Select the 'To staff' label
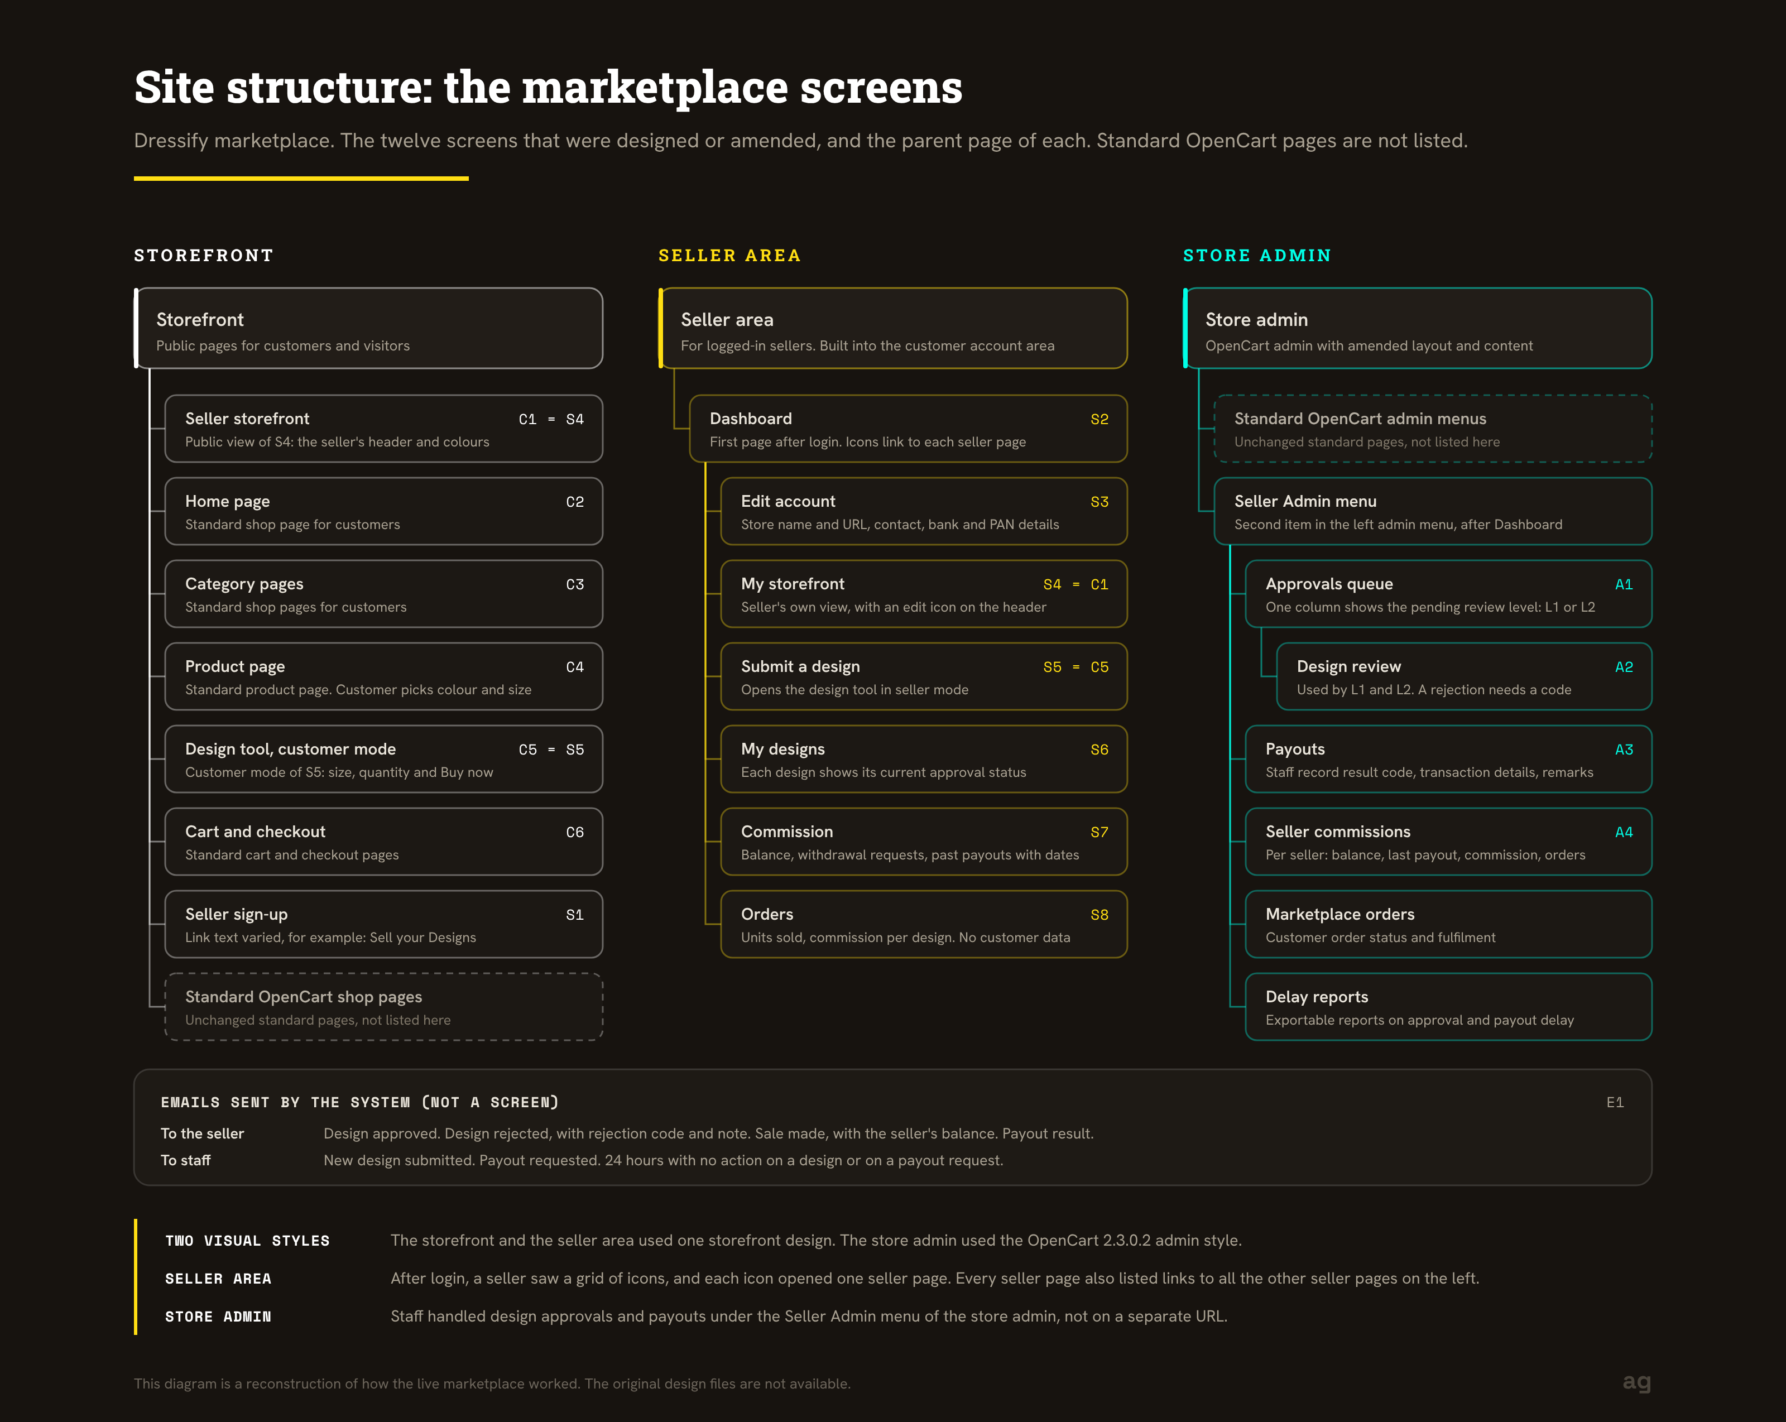1786x1422 pixels. pyautogui.click(x=185, y=1160)
